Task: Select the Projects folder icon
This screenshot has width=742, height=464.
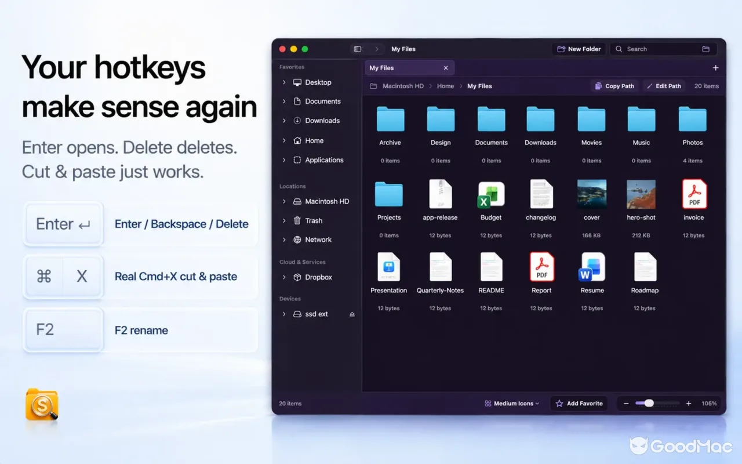Action: tap(389, 194)
